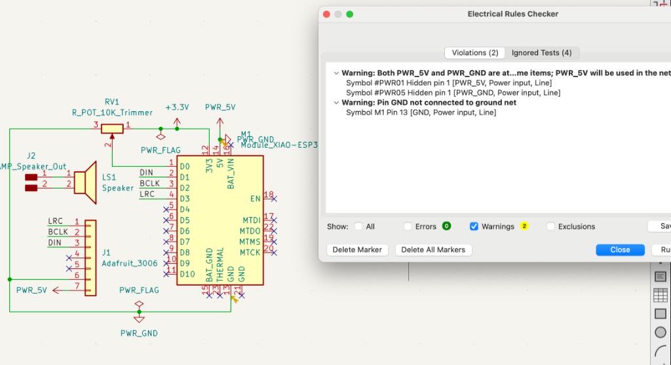Toggle the Show All checkbox
This screenshot has width=671, height=365.
tap(358, 226)
